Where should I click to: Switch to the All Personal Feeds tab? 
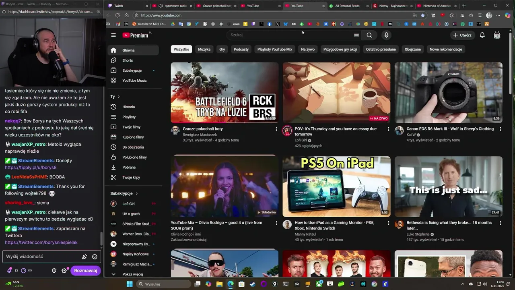(x=348, y=6)
